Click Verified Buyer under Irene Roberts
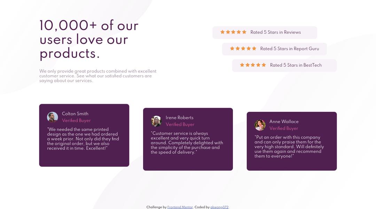376x209 pixels. pos(180,124)
